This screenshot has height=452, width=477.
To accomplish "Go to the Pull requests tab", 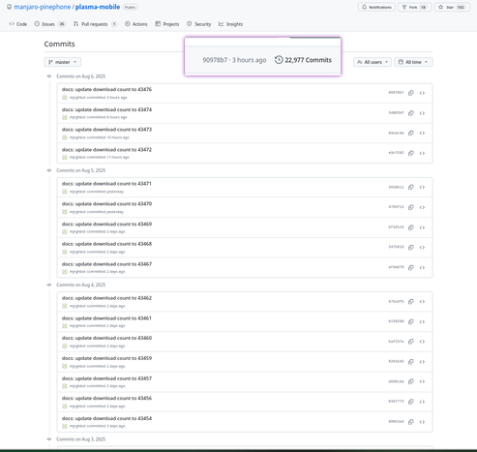I will [x=95, y=24].
